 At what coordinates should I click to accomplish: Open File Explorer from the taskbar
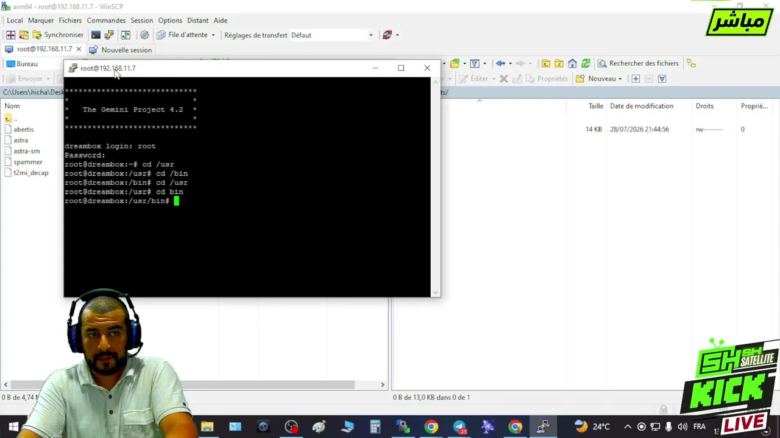[207, 427]
